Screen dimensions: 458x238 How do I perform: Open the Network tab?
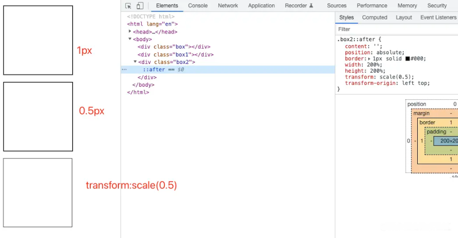coord(228,5)
